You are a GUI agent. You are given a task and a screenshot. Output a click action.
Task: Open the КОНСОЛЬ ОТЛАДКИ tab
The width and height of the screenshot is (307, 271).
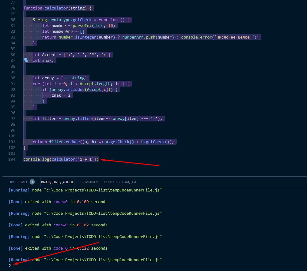(x=120, y=182)
